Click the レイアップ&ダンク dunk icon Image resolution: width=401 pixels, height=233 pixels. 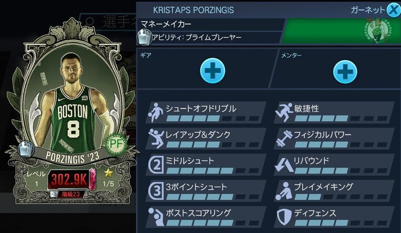click(x=156, y=138)
